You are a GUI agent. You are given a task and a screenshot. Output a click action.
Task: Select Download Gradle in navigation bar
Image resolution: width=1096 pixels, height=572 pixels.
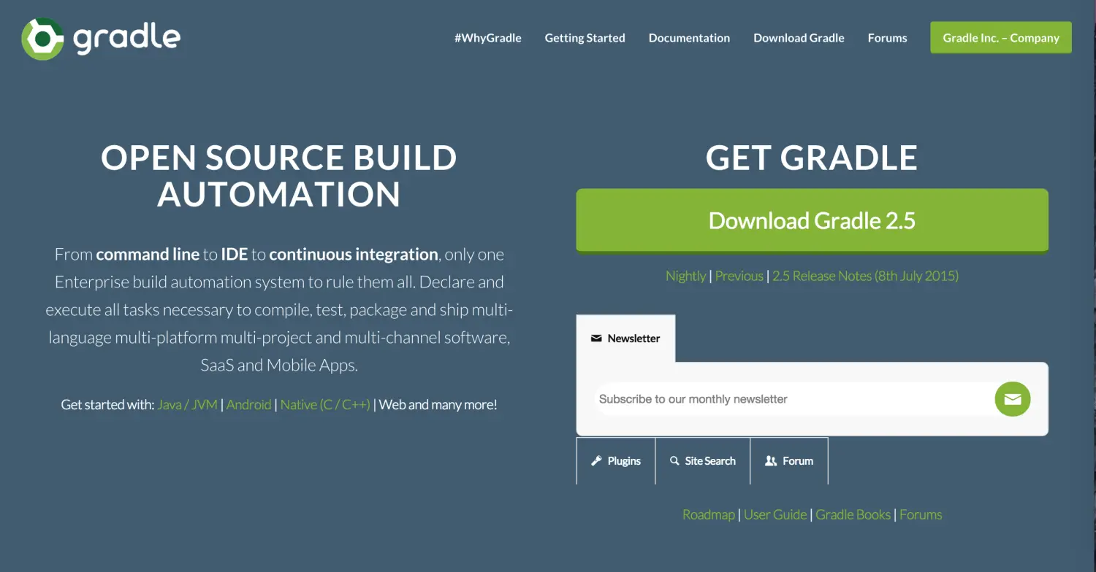[799, 38]
